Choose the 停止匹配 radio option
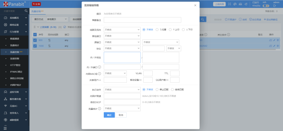Image resolution: width=283 pixels, height=131 pixels. click(157, 90)
